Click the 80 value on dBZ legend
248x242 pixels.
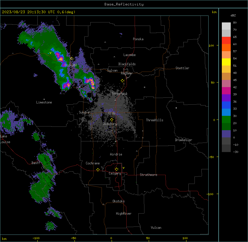coord(235,23)
